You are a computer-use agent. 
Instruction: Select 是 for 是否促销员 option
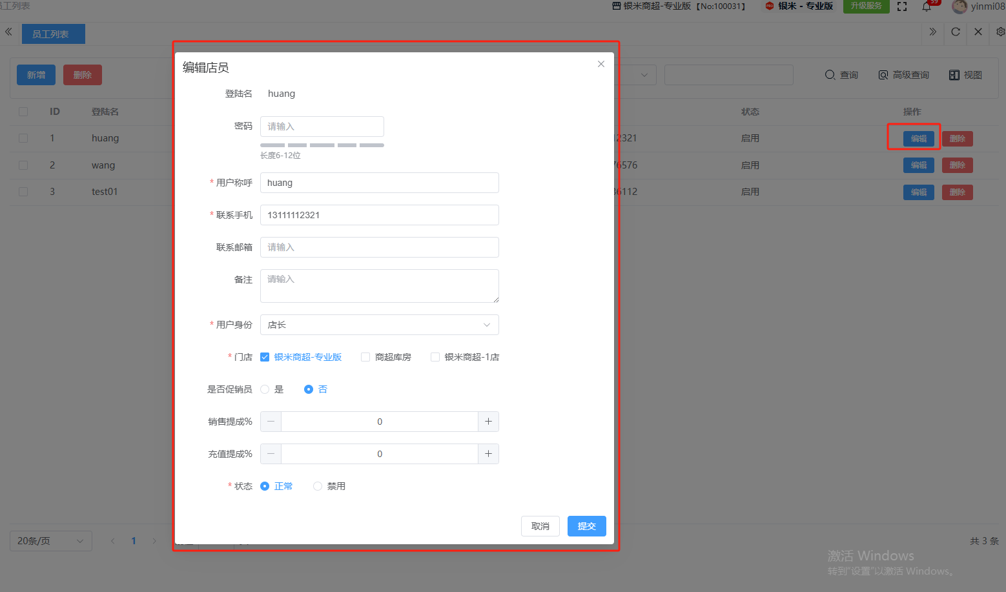(x=265, y=389)
